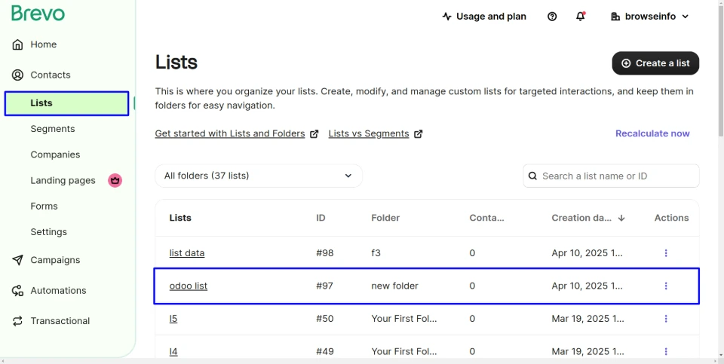The width and height of the screenshot is (724, 364).
Task: Select Forms in Contacts submenu
Action: (x=44, y=206)
